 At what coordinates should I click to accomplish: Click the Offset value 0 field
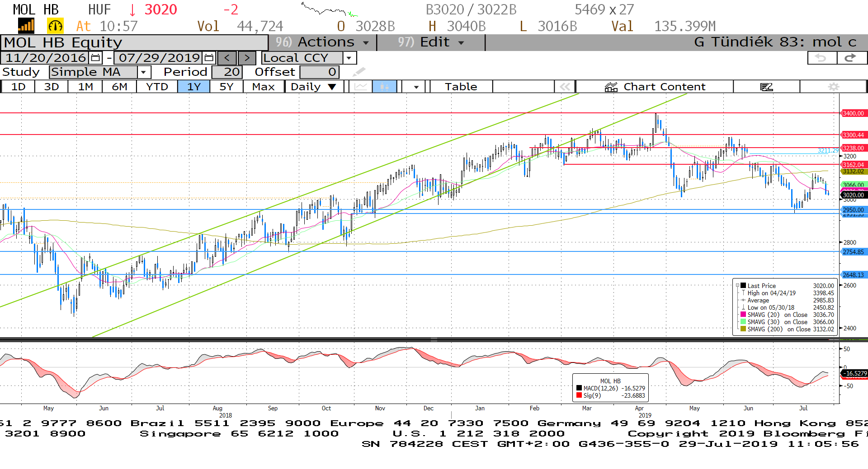[x=319, y=72]
